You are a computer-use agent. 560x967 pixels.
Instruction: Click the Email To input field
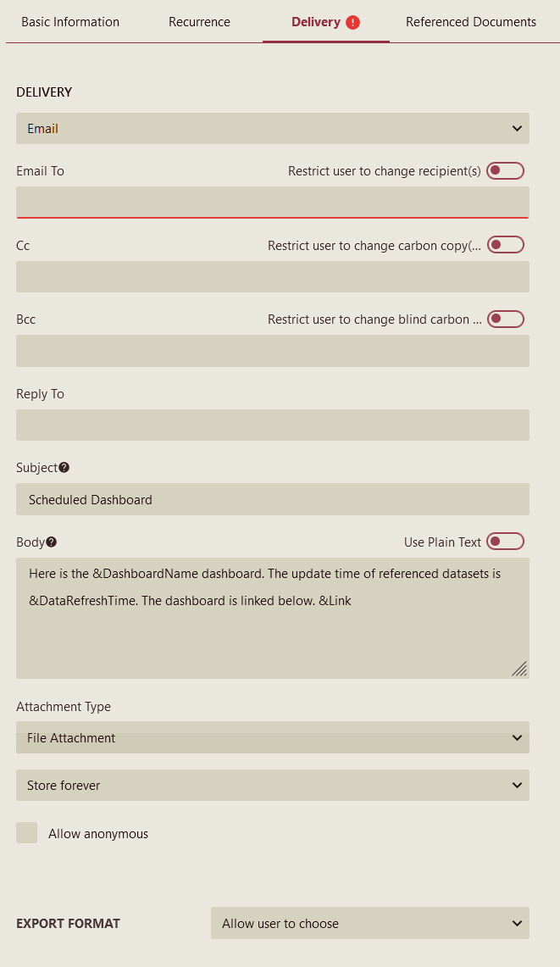pyautogui.click(x=273, y=203)
